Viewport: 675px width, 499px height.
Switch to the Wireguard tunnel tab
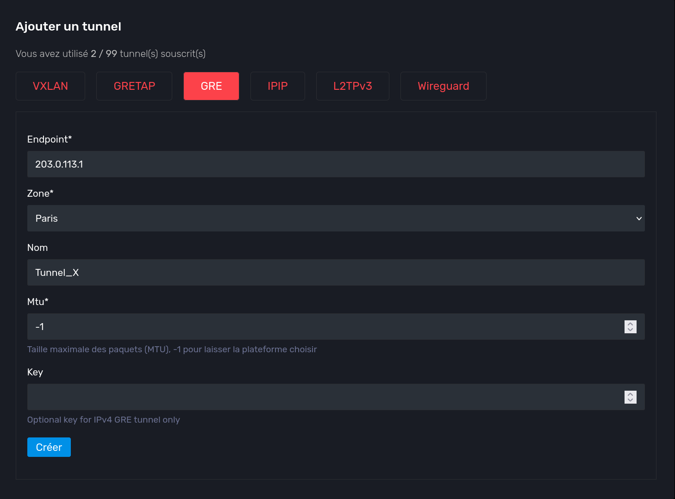443,86
